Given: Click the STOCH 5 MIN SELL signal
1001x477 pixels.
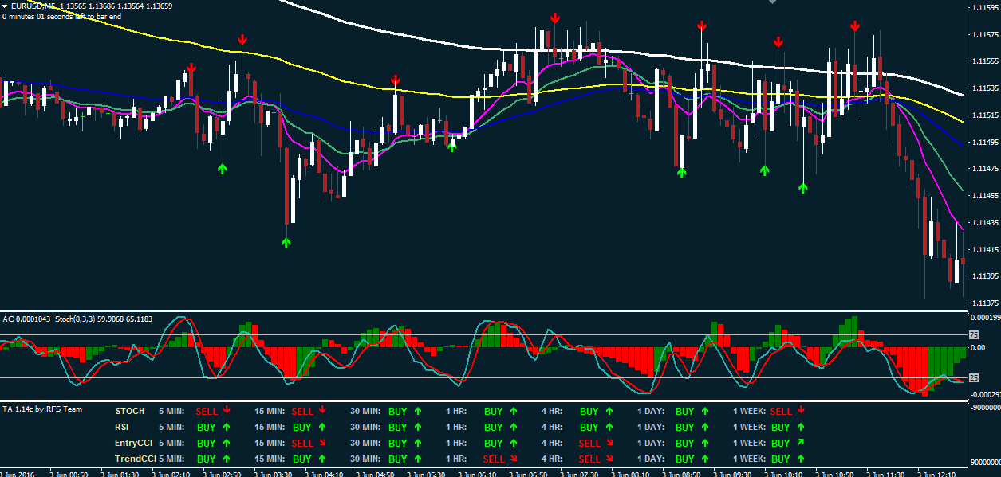Looking at the screenshot, I should click(207, 412).
